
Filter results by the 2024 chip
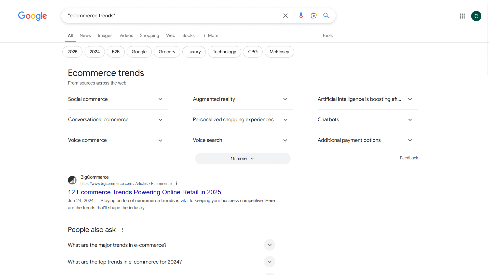click(x=95, y=52)
